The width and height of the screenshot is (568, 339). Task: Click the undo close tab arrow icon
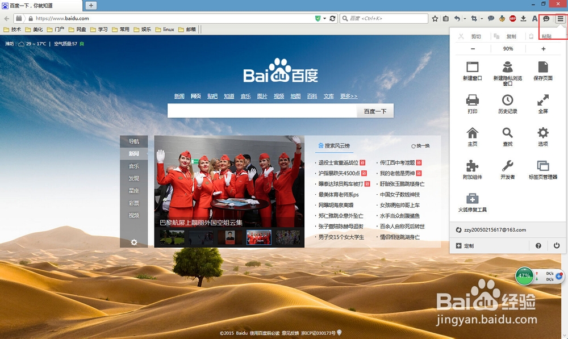457,19
